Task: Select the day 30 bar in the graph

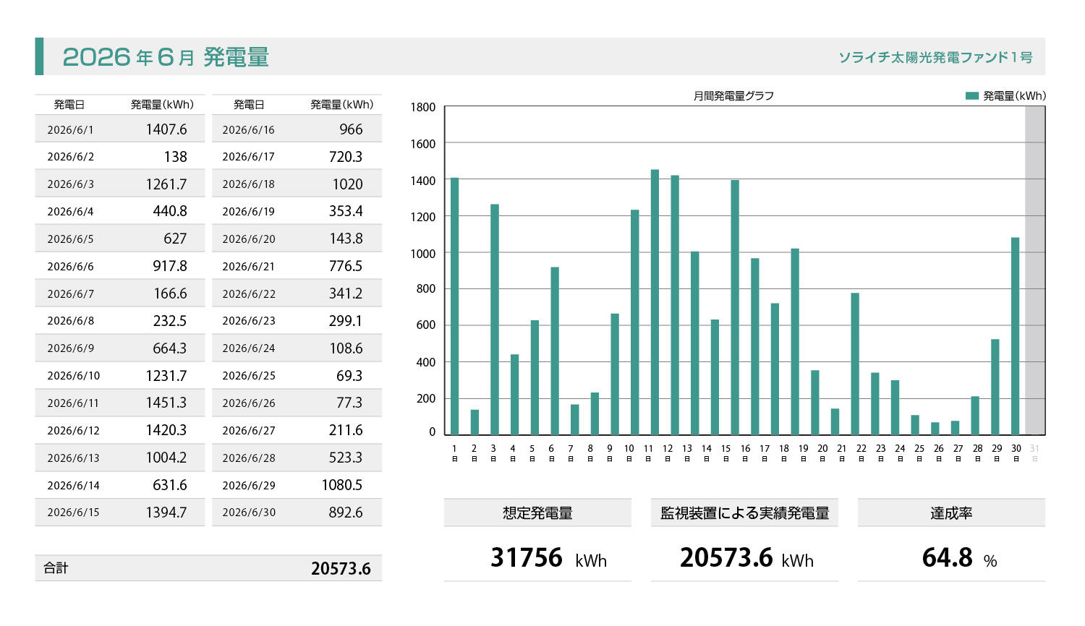Action: (1015, 336)
